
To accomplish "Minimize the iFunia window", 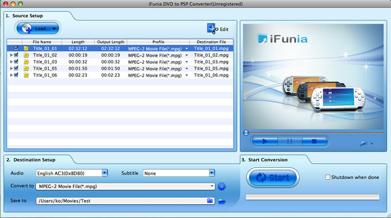I will [13, 4].
